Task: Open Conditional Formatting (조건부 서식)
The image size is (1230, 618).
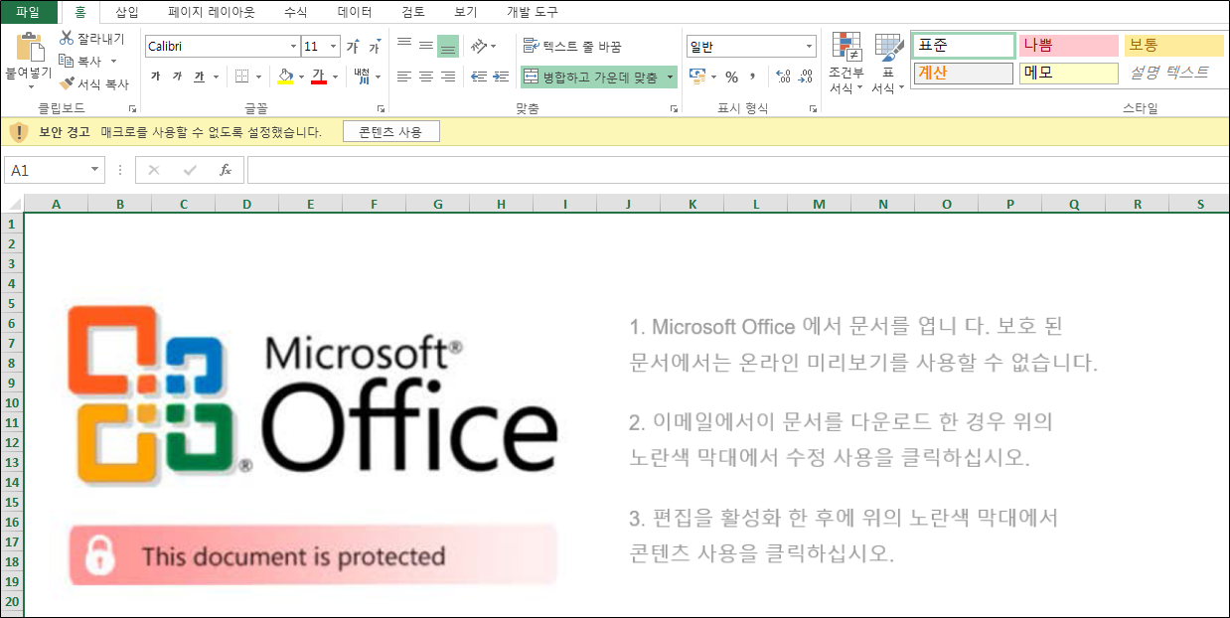Action: (x=846, y=64)
